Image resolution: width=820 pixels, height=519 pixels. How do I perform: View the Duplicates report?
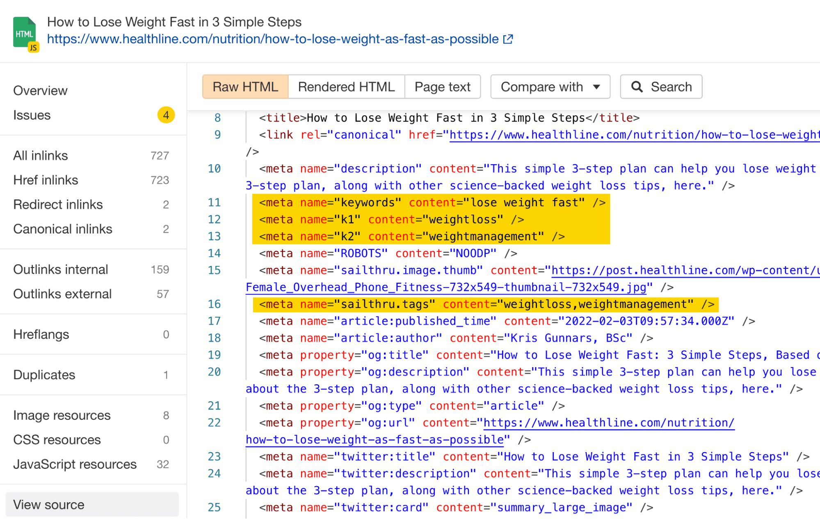pyautogui.click(x=44, y=375)
